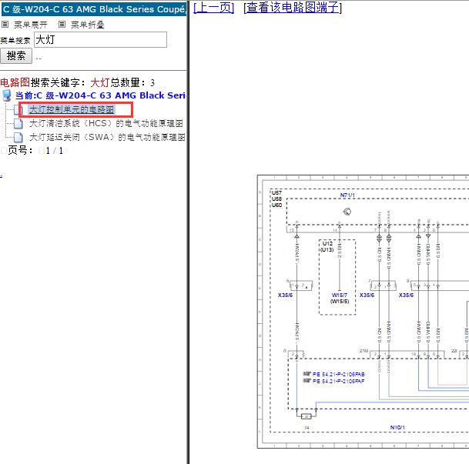Viewport: 469px width, 464px height.
Task: Click the 菜单折叠 text label
Action: click(87, 25)
